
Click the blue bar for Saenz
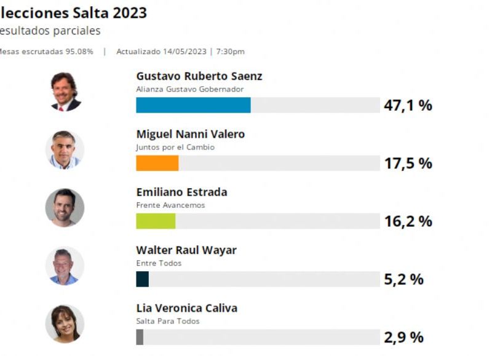(193, 105)
